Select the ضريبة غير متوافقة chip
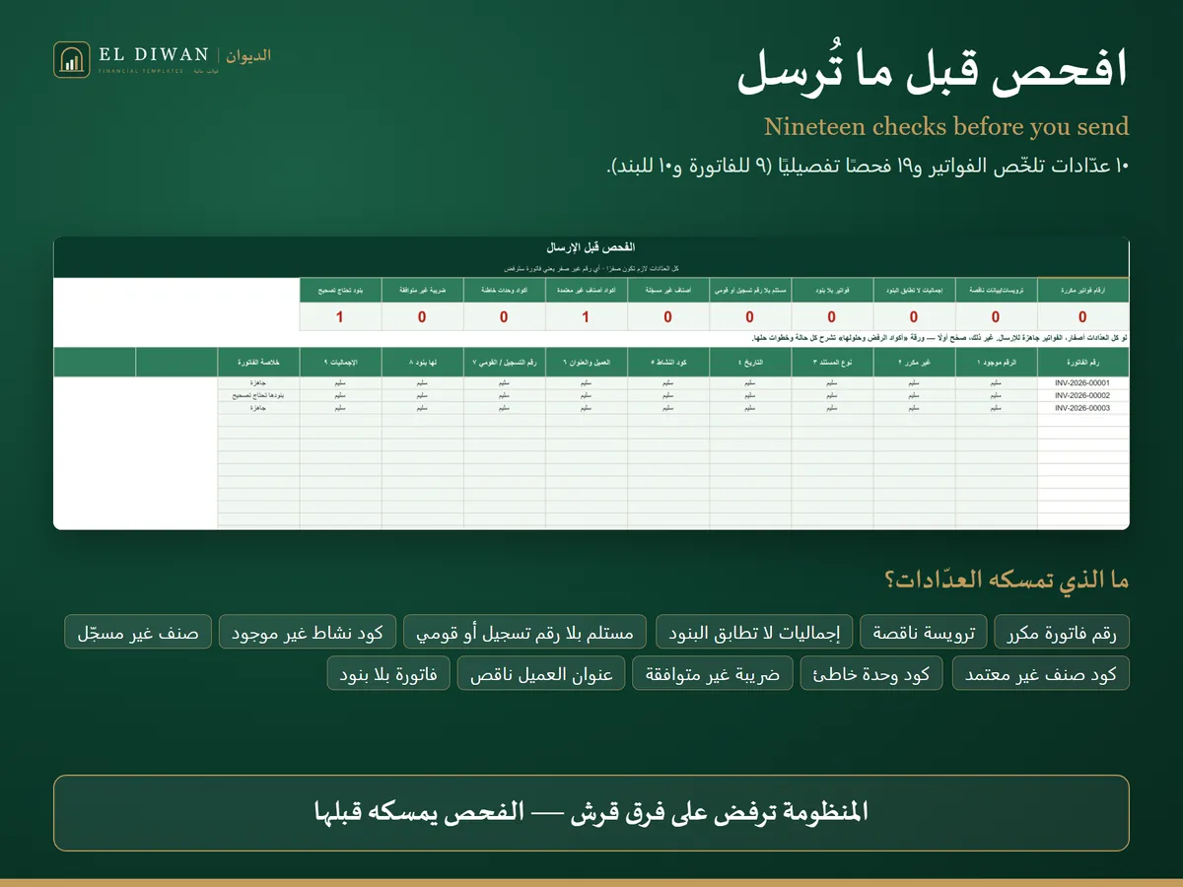The width and height of the screenshot is (1183, 887). 713,674
